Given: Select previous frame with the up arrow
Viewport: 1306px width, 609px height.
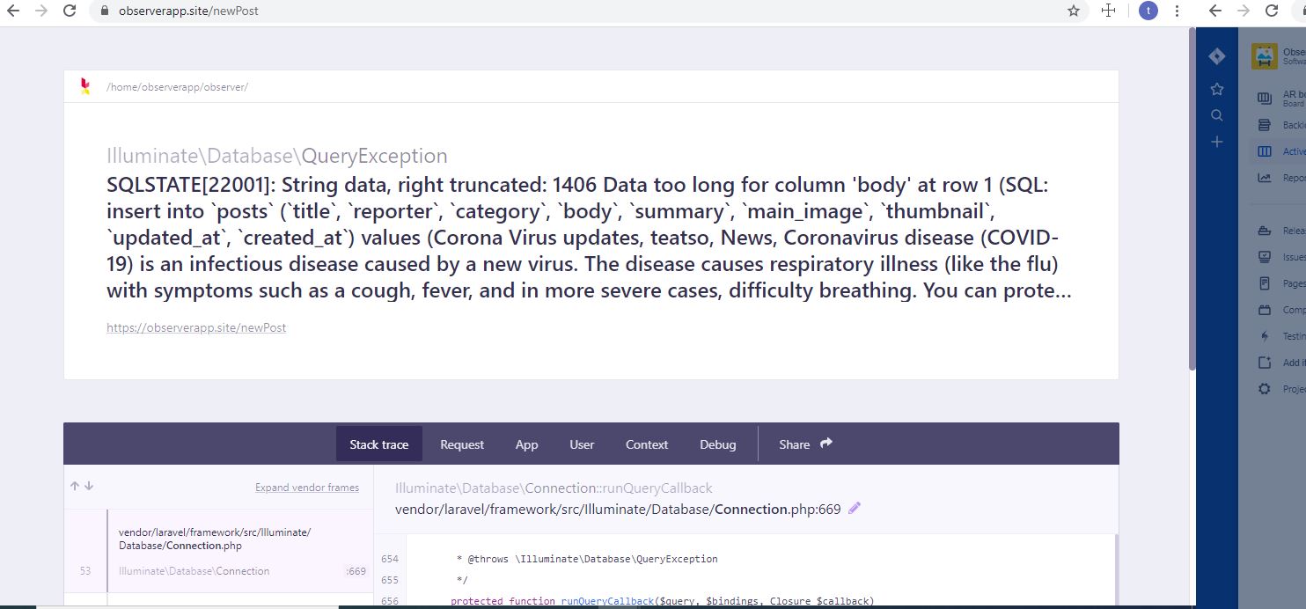Looking at the screenshot, I should click(75, 487).
